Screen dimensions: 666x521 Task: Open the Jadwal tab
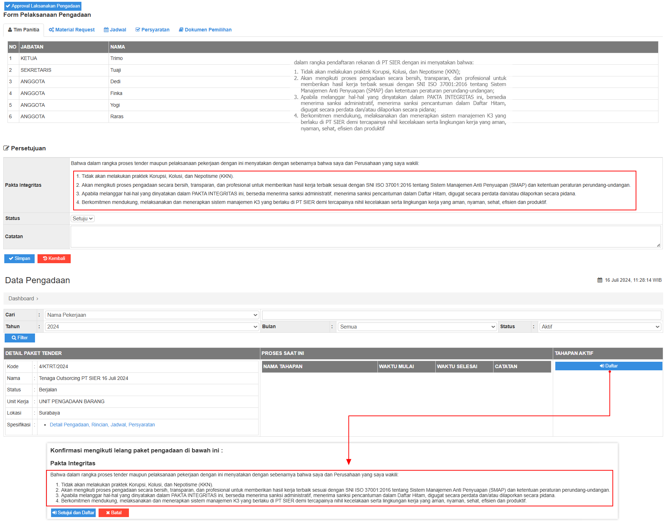tap(115, 30)
